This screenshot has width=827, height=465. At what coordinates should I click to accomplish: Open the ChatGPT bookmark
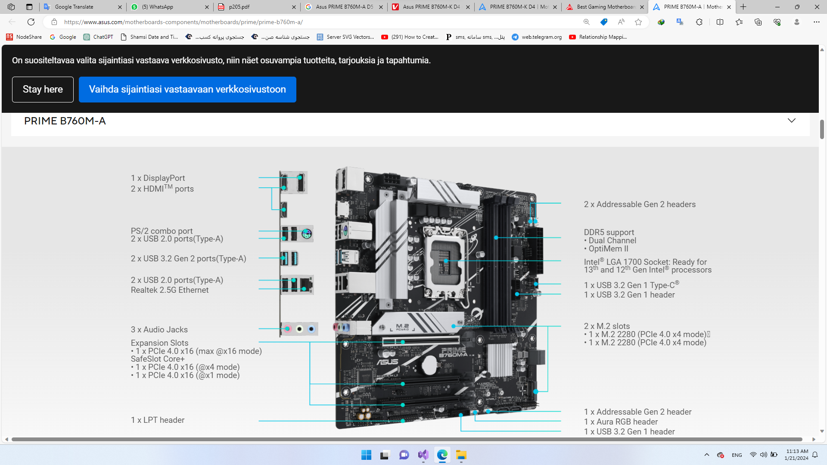98,37
